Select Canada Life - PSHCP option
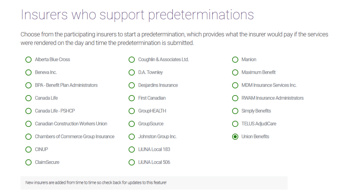The image size is (347, 196). pyautogui.click(x=28, y=111)
